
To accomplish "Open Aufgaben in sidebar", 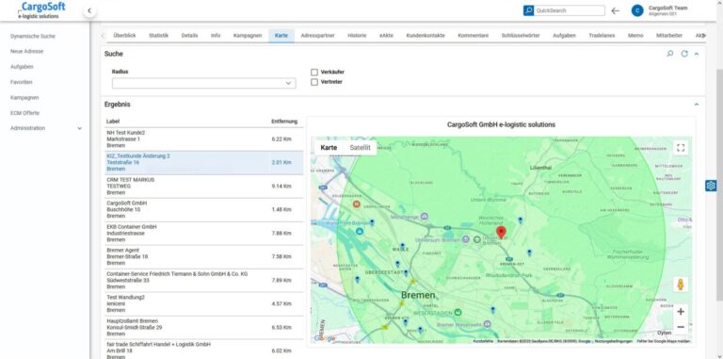I will (22, 67).
